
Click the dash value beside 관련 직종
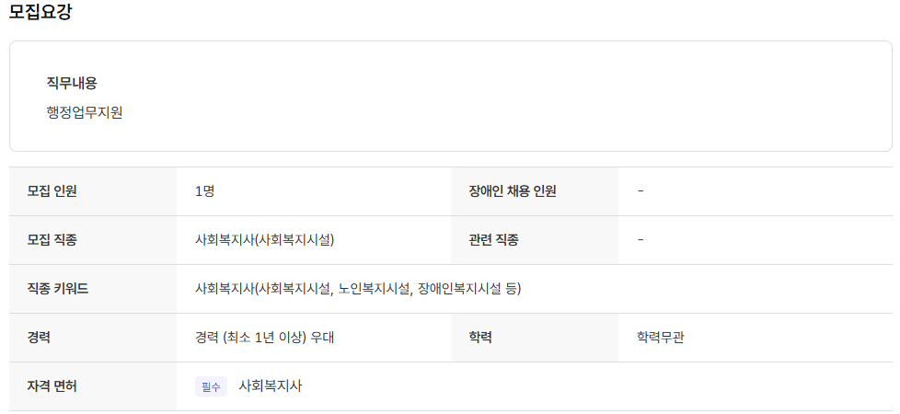640,240
